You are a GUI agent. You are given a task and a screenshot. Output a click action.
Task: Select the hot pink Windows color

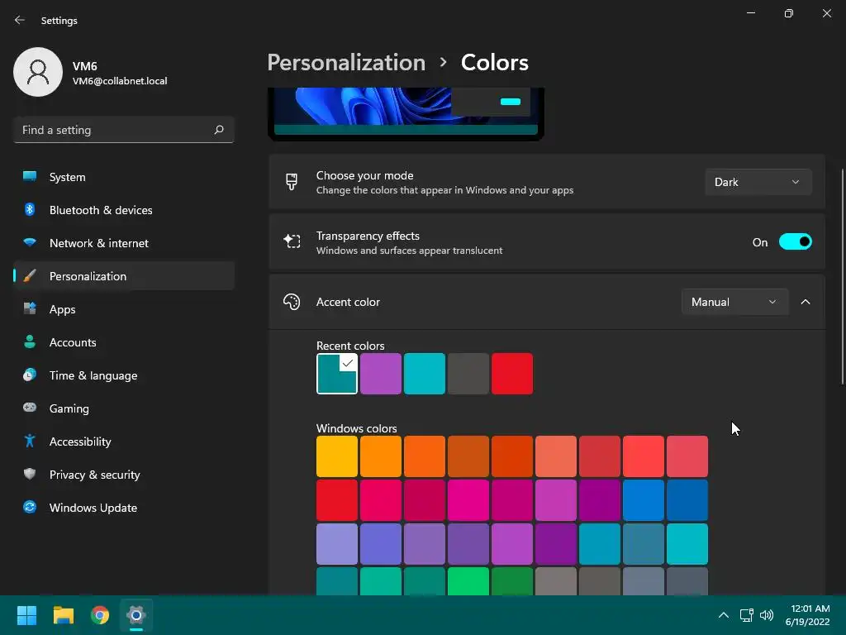point(468,500)
